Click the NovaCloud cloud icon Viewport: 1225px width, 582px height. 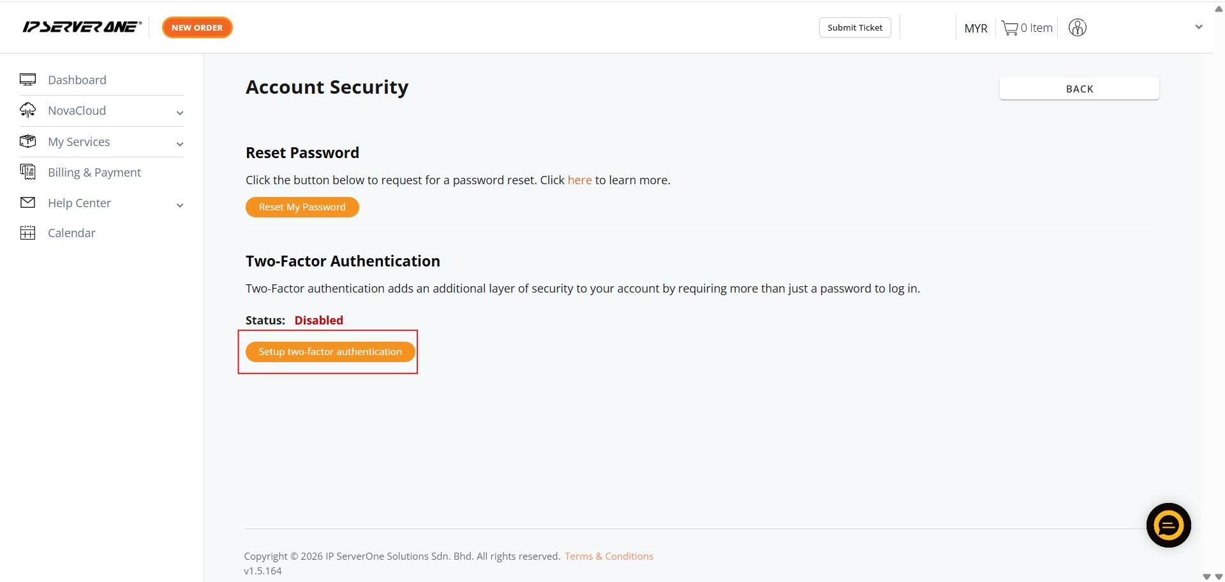click(x=27, y=110)
